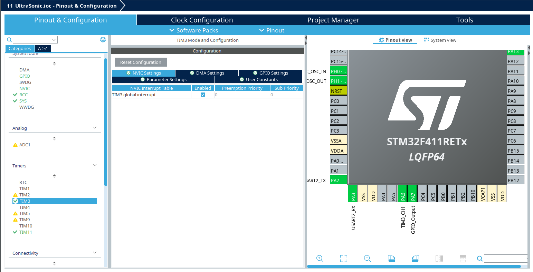
Task: Select TIM10 in the Timers list
Action: click(x=26, y=226)
